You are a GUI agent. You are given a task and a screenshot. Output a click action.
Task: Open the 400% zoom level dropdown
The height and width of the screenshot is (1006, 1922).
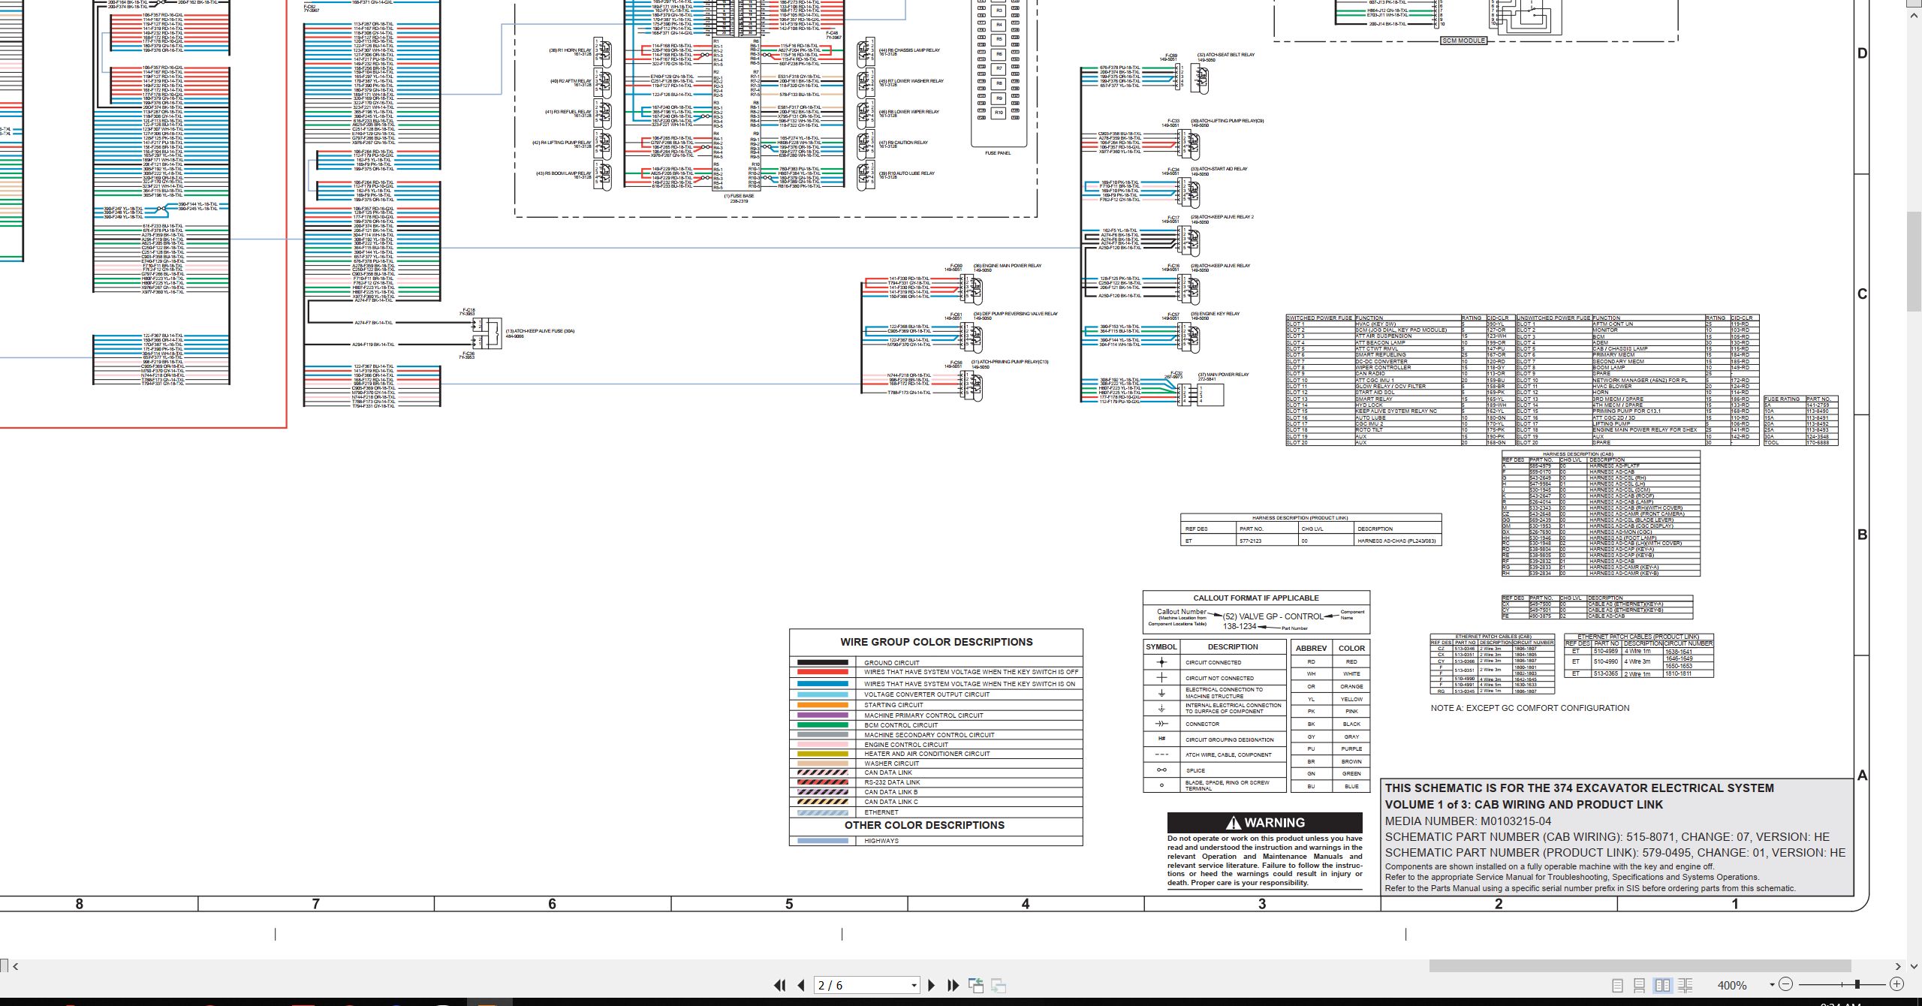point(1772,985)
